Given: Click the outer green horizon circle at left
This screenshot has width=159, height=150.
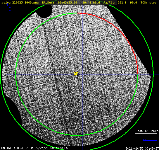Looking at the screenshot, I should [1, 74].
